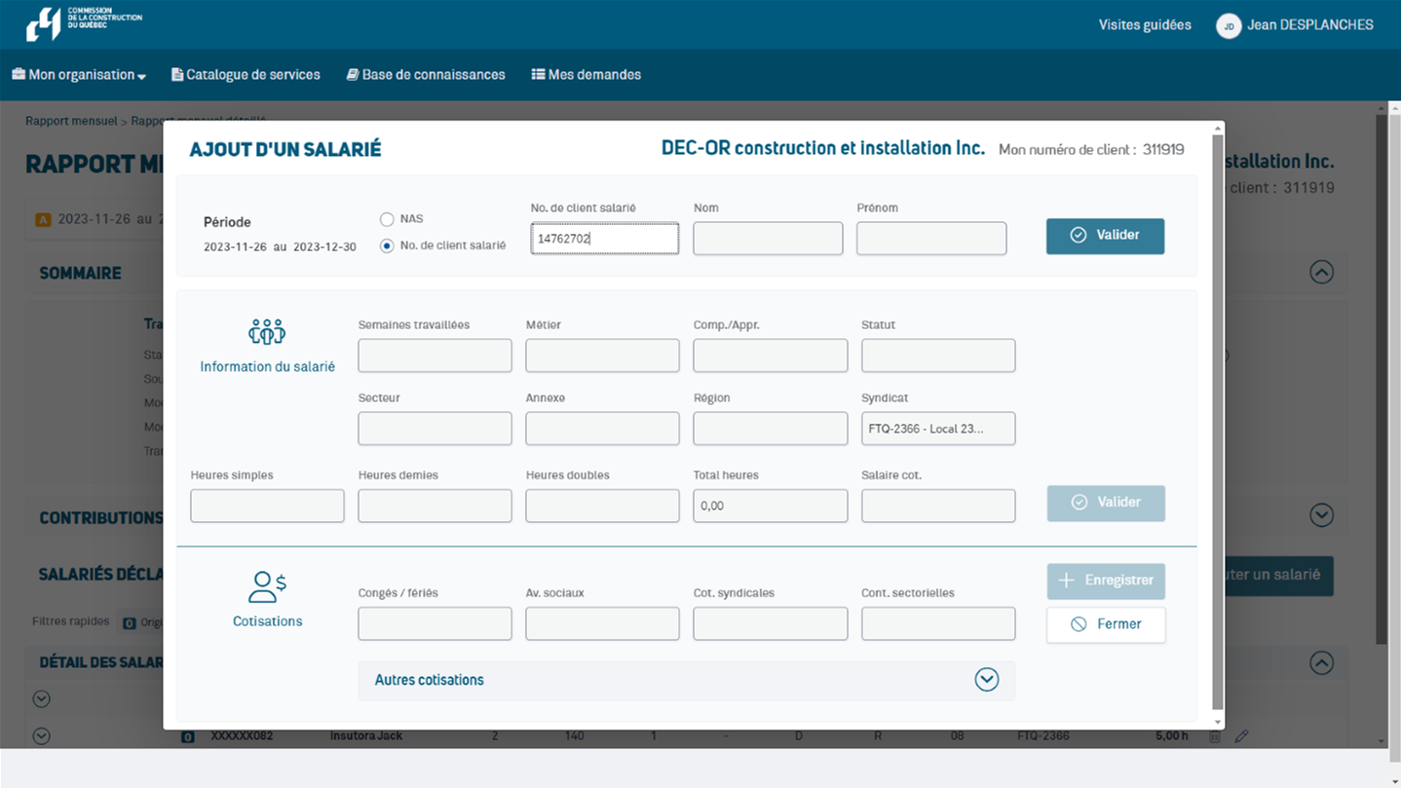This screenshot has height=788, width=1401.
Task: Click the pencil edit icon in bottom row
Action: pos(1241,736)
